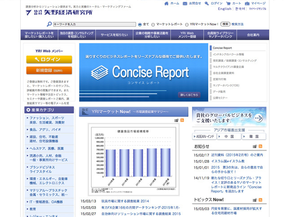Open 会社案内 menu
Screen dimensions: 287x217
253,35
